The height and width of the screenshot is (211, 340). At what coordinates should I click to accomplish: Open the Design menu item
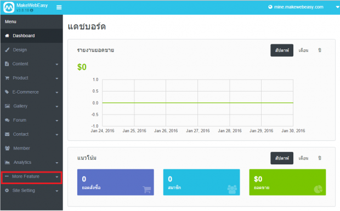32,50
